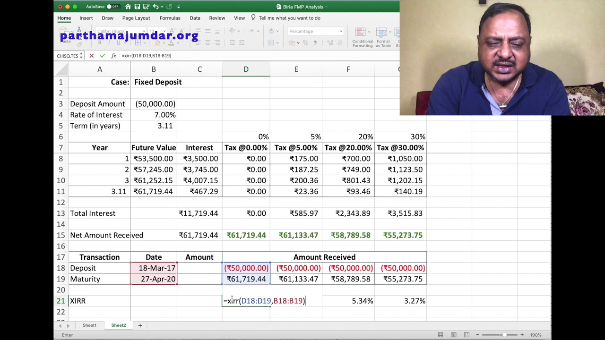This screenshot has height=340, width=605.
Task: Click the Save icon in quick access toolbar
Action: [137, 7]
